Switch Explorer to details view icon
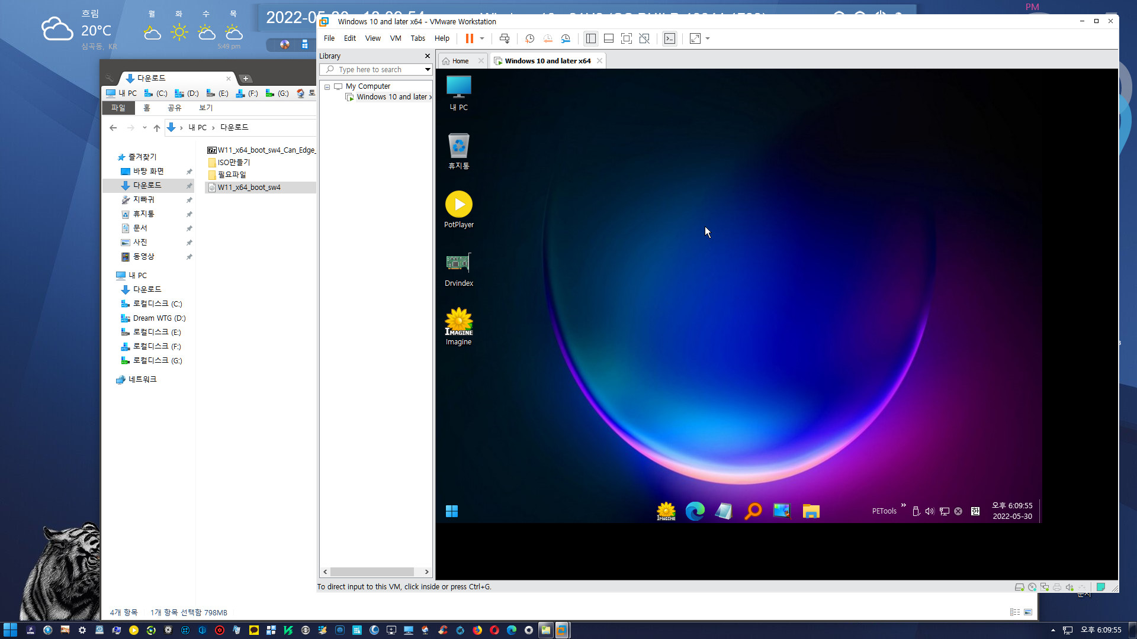1137x639 pixels. 1014,612
